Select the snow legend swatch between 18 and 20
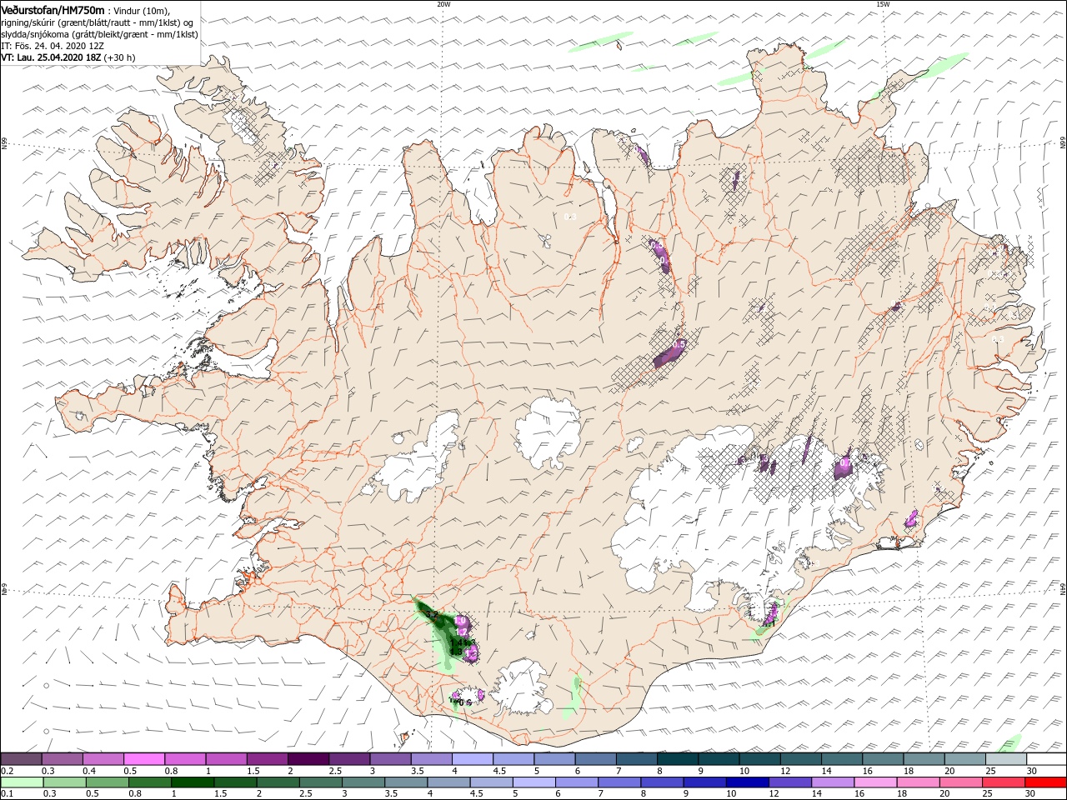The width and height of the screenshot is (1067, 800). tap(923, 759)
